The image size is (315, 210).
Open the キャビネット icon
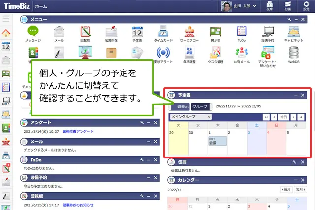(x=294, y=33)
